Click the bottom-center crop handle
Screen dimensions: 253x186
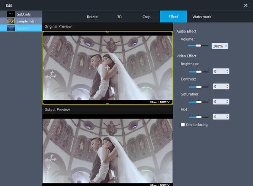(108, 104)
